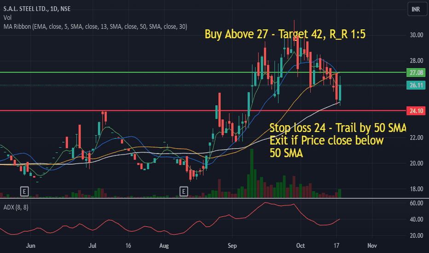The width and height of the screenshot is (429, 253).
Task: Click the Aug date axis label
Action: click(x=164, y=246)
